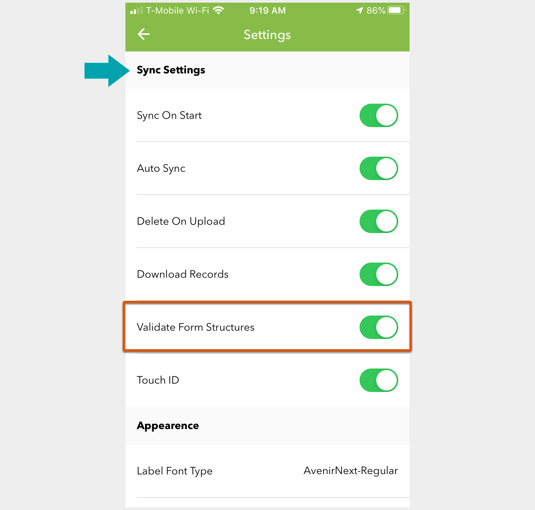
Task: Tap the Download Records label text
Action: tap(183, 274)
